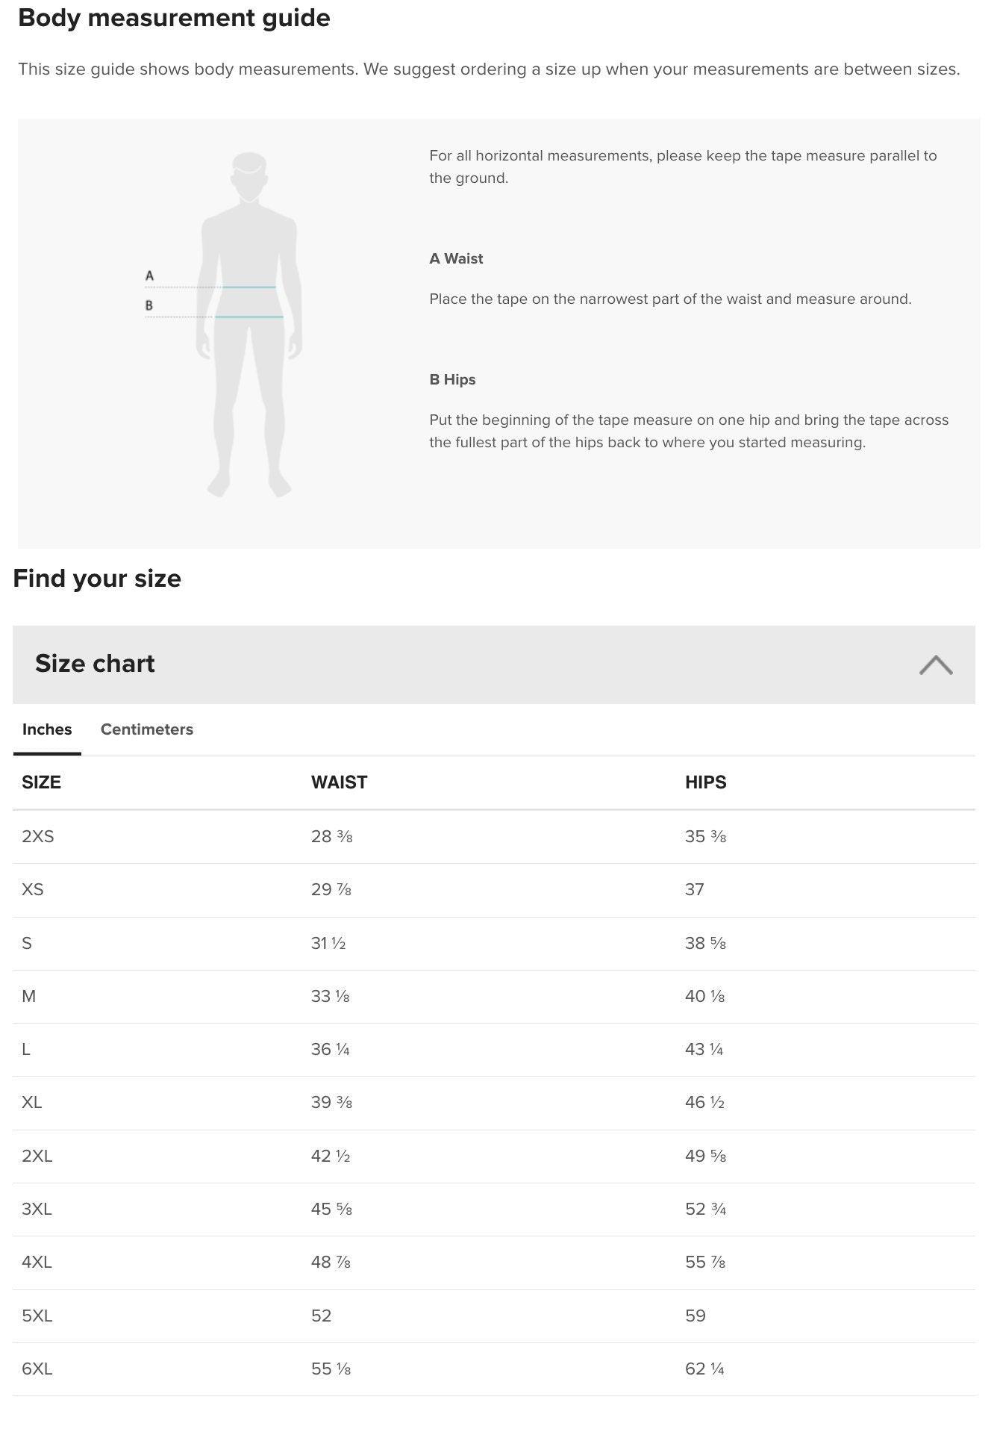Select the Inches tab

[47, 729]
